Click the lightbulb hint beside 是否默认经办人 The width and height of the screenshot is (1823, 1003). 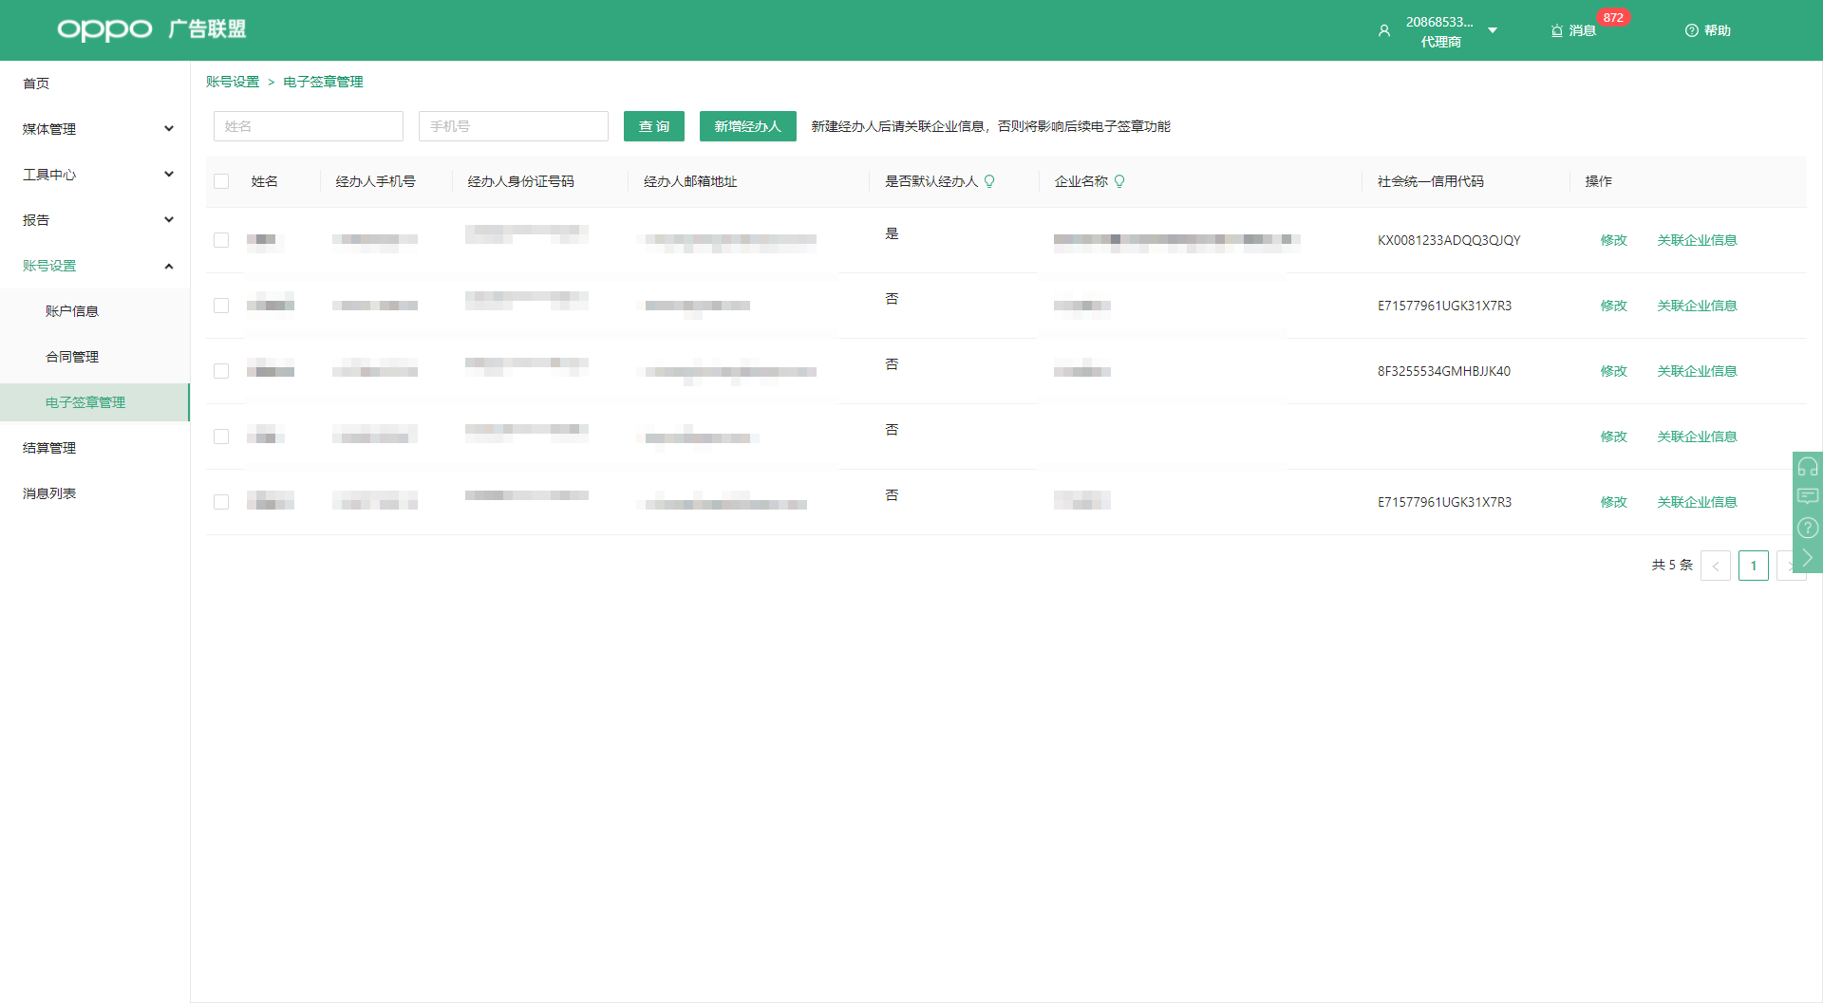[x=989, y=181]
